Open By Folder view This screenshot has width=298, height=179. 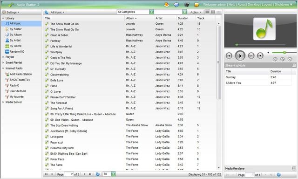[x=15, y=29]
